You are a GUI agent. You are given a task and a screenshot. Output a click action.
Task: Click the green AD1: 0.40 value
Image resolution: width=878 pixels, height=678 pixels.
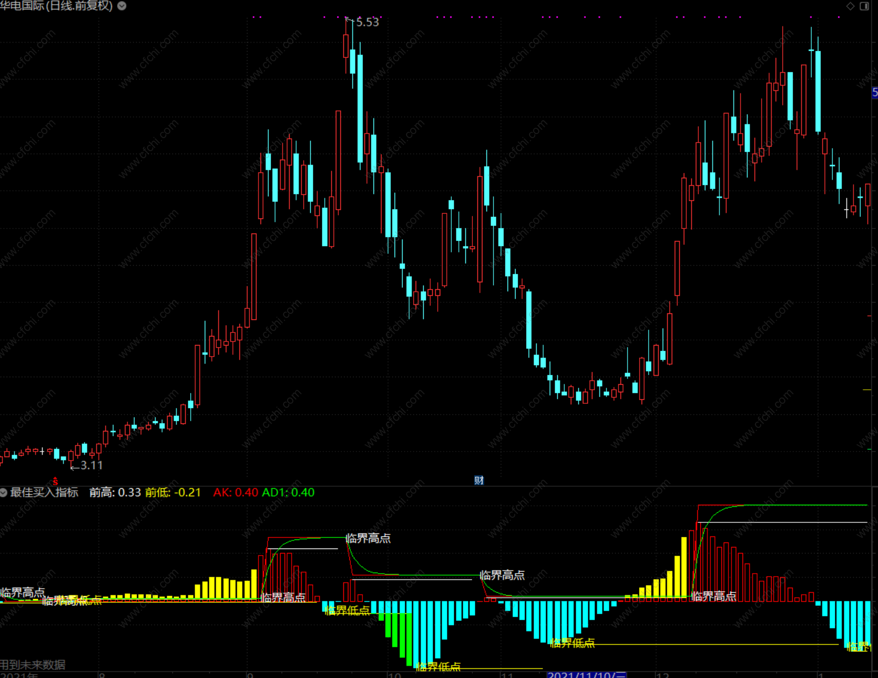288,493
